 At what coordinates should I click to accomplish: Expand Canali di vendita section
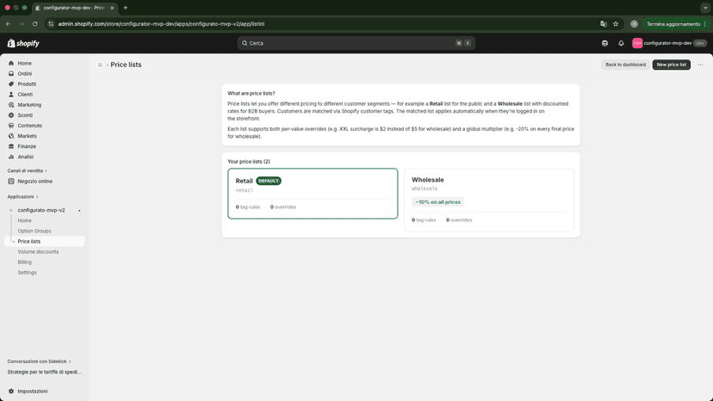click(27, 171)
